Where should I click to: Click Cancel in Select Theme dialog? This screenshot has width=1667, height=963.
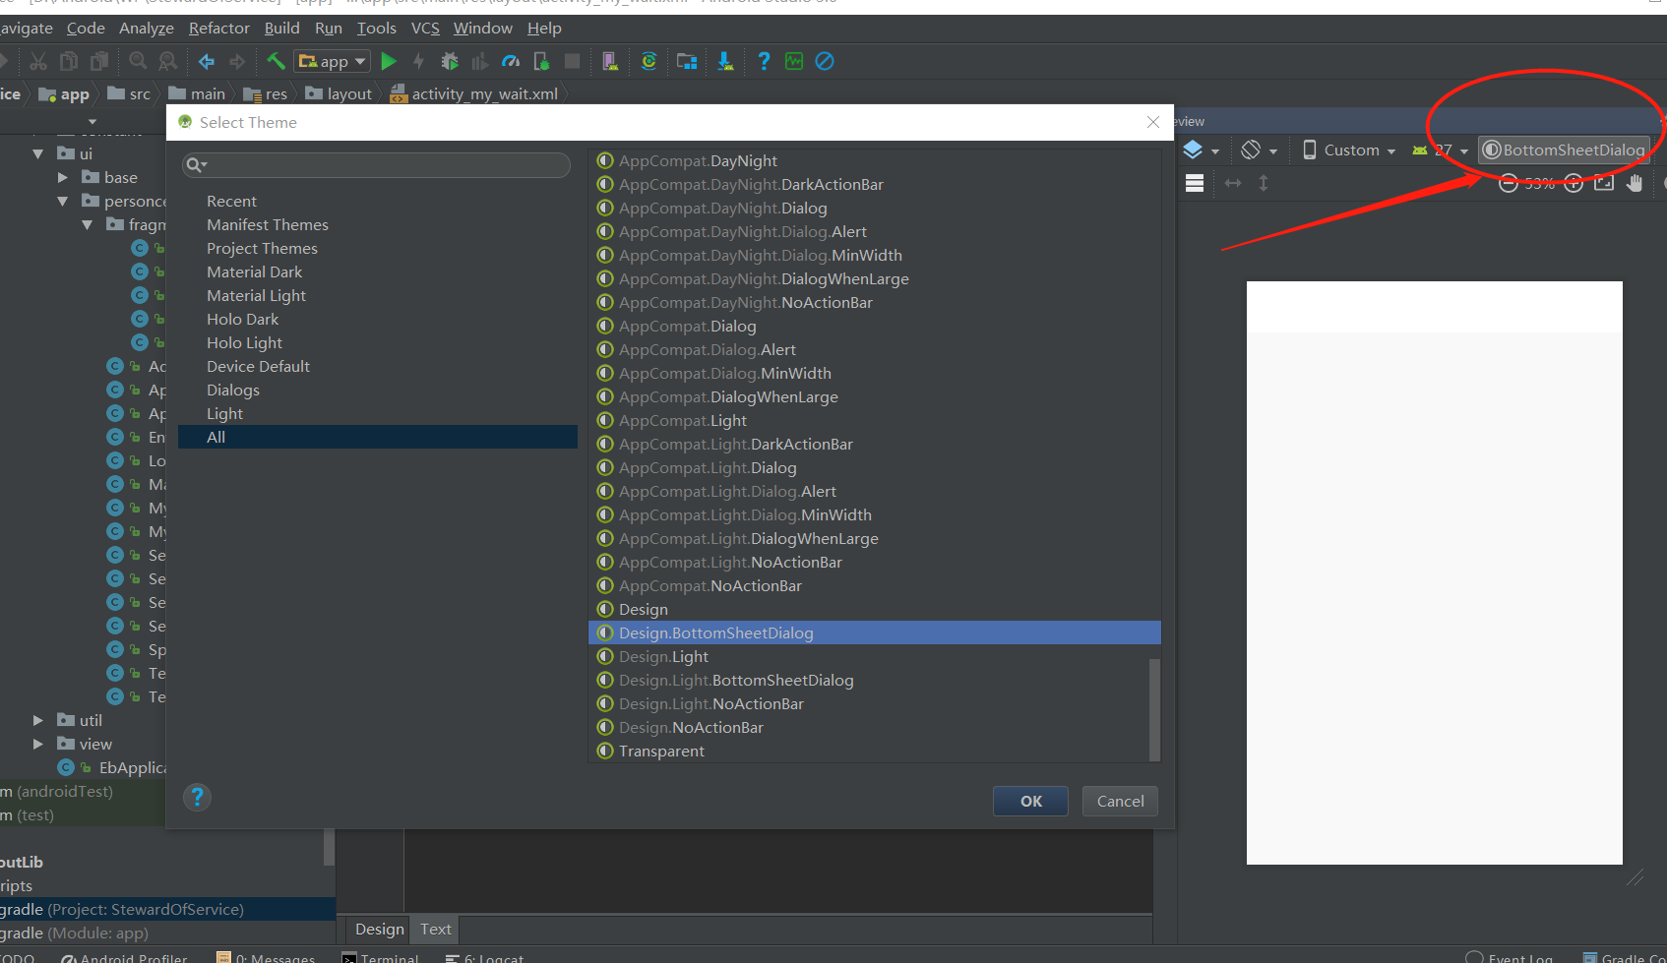(1120, 802)
